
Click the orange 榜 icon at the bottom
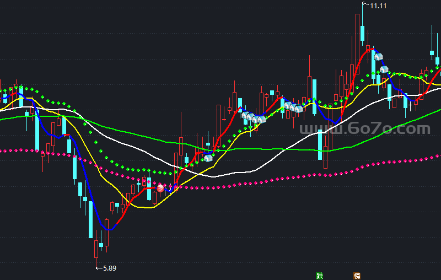[x=357, y=275]
